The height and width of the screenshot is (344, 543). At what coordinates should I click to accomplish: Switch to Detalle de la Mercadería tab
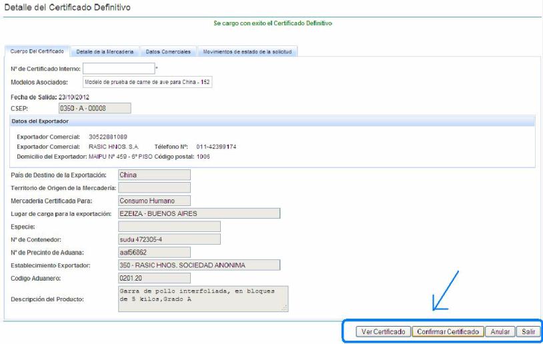[x=105, y=51]
